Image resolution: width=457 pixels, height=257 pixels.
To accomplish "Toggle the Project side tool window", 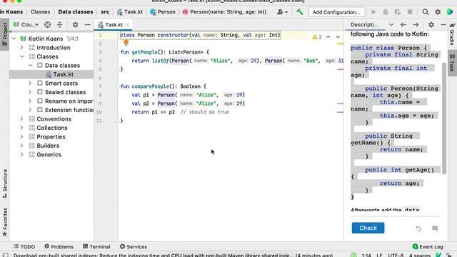I will click(5, 34).
